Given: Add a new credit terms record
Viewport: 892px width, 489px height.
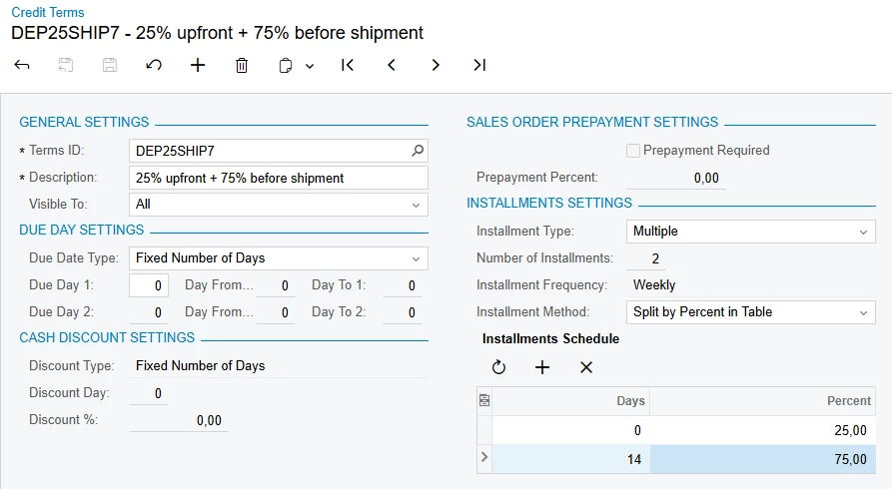Looking at the screenshot, I should coord(198,65).
